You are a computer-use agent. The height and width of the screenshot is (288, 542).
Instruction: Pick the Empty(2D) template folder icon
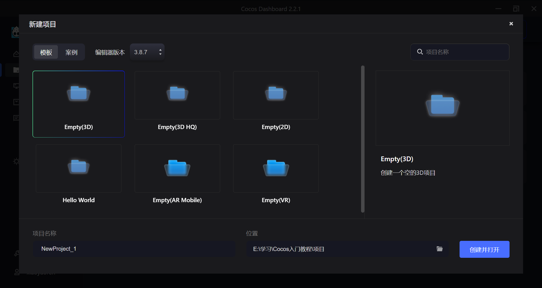pyautogui.click(x=276, y=93)
